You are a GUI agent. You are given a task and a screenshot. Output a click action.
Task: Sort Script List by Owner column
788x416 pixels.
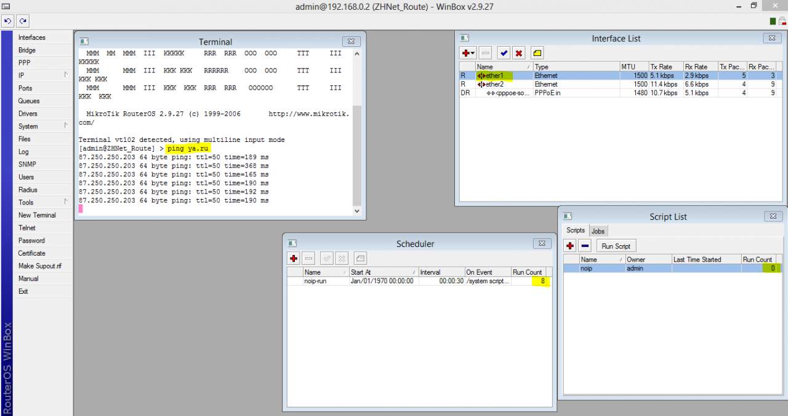click(x=648, y=259)
